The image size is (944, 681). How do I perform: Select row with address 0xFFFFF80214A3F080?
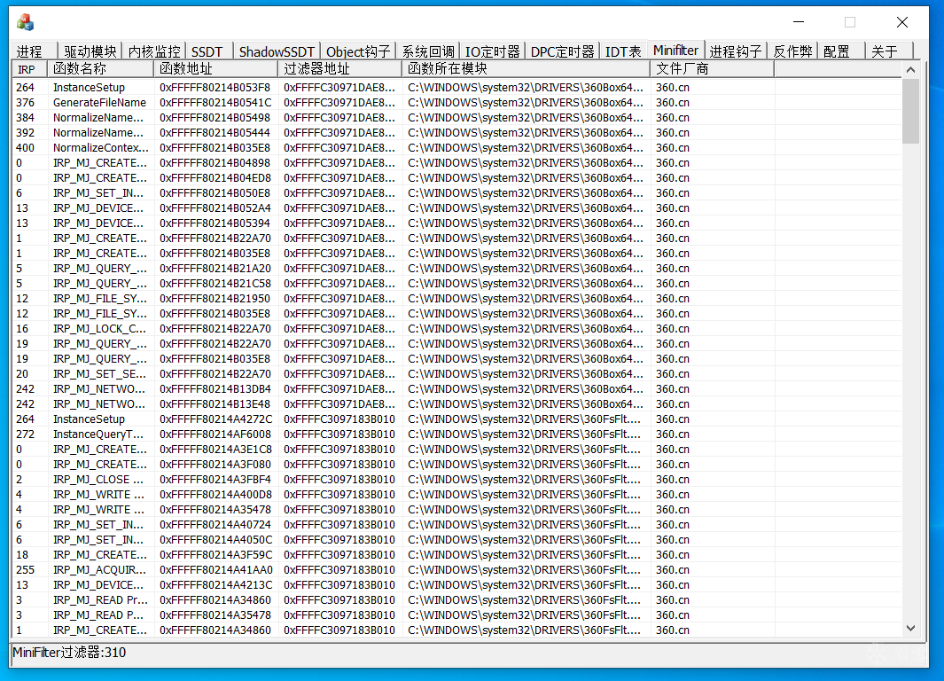click(x=456, y=465)
